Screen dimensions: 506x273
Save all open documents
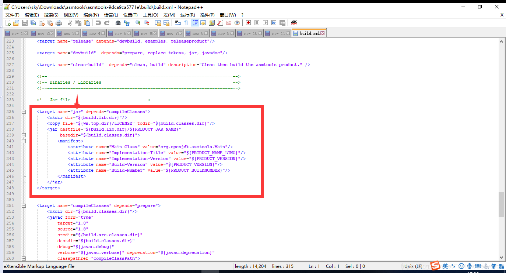33,23
